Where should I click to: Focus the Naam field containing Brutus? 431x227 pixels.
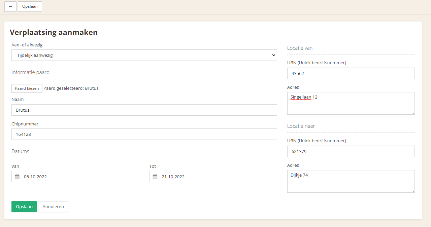tap(144, 110)
